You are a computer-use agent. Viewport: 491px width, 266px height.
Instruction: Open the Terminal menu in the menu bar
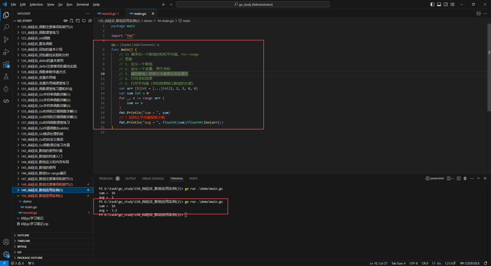[x=82, y=4]
